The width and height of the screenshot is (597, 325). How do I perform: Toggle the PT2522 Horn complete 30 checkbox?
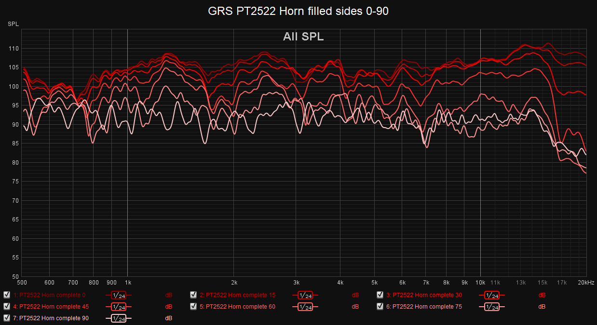point(380,295)
